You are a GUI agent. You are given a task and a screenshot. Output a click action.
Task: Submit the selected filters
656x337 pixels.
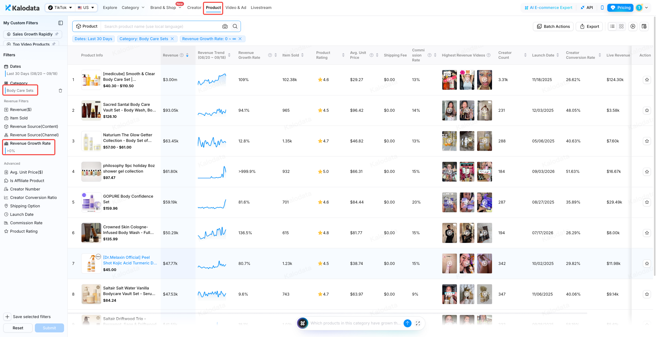pos(49,328)
